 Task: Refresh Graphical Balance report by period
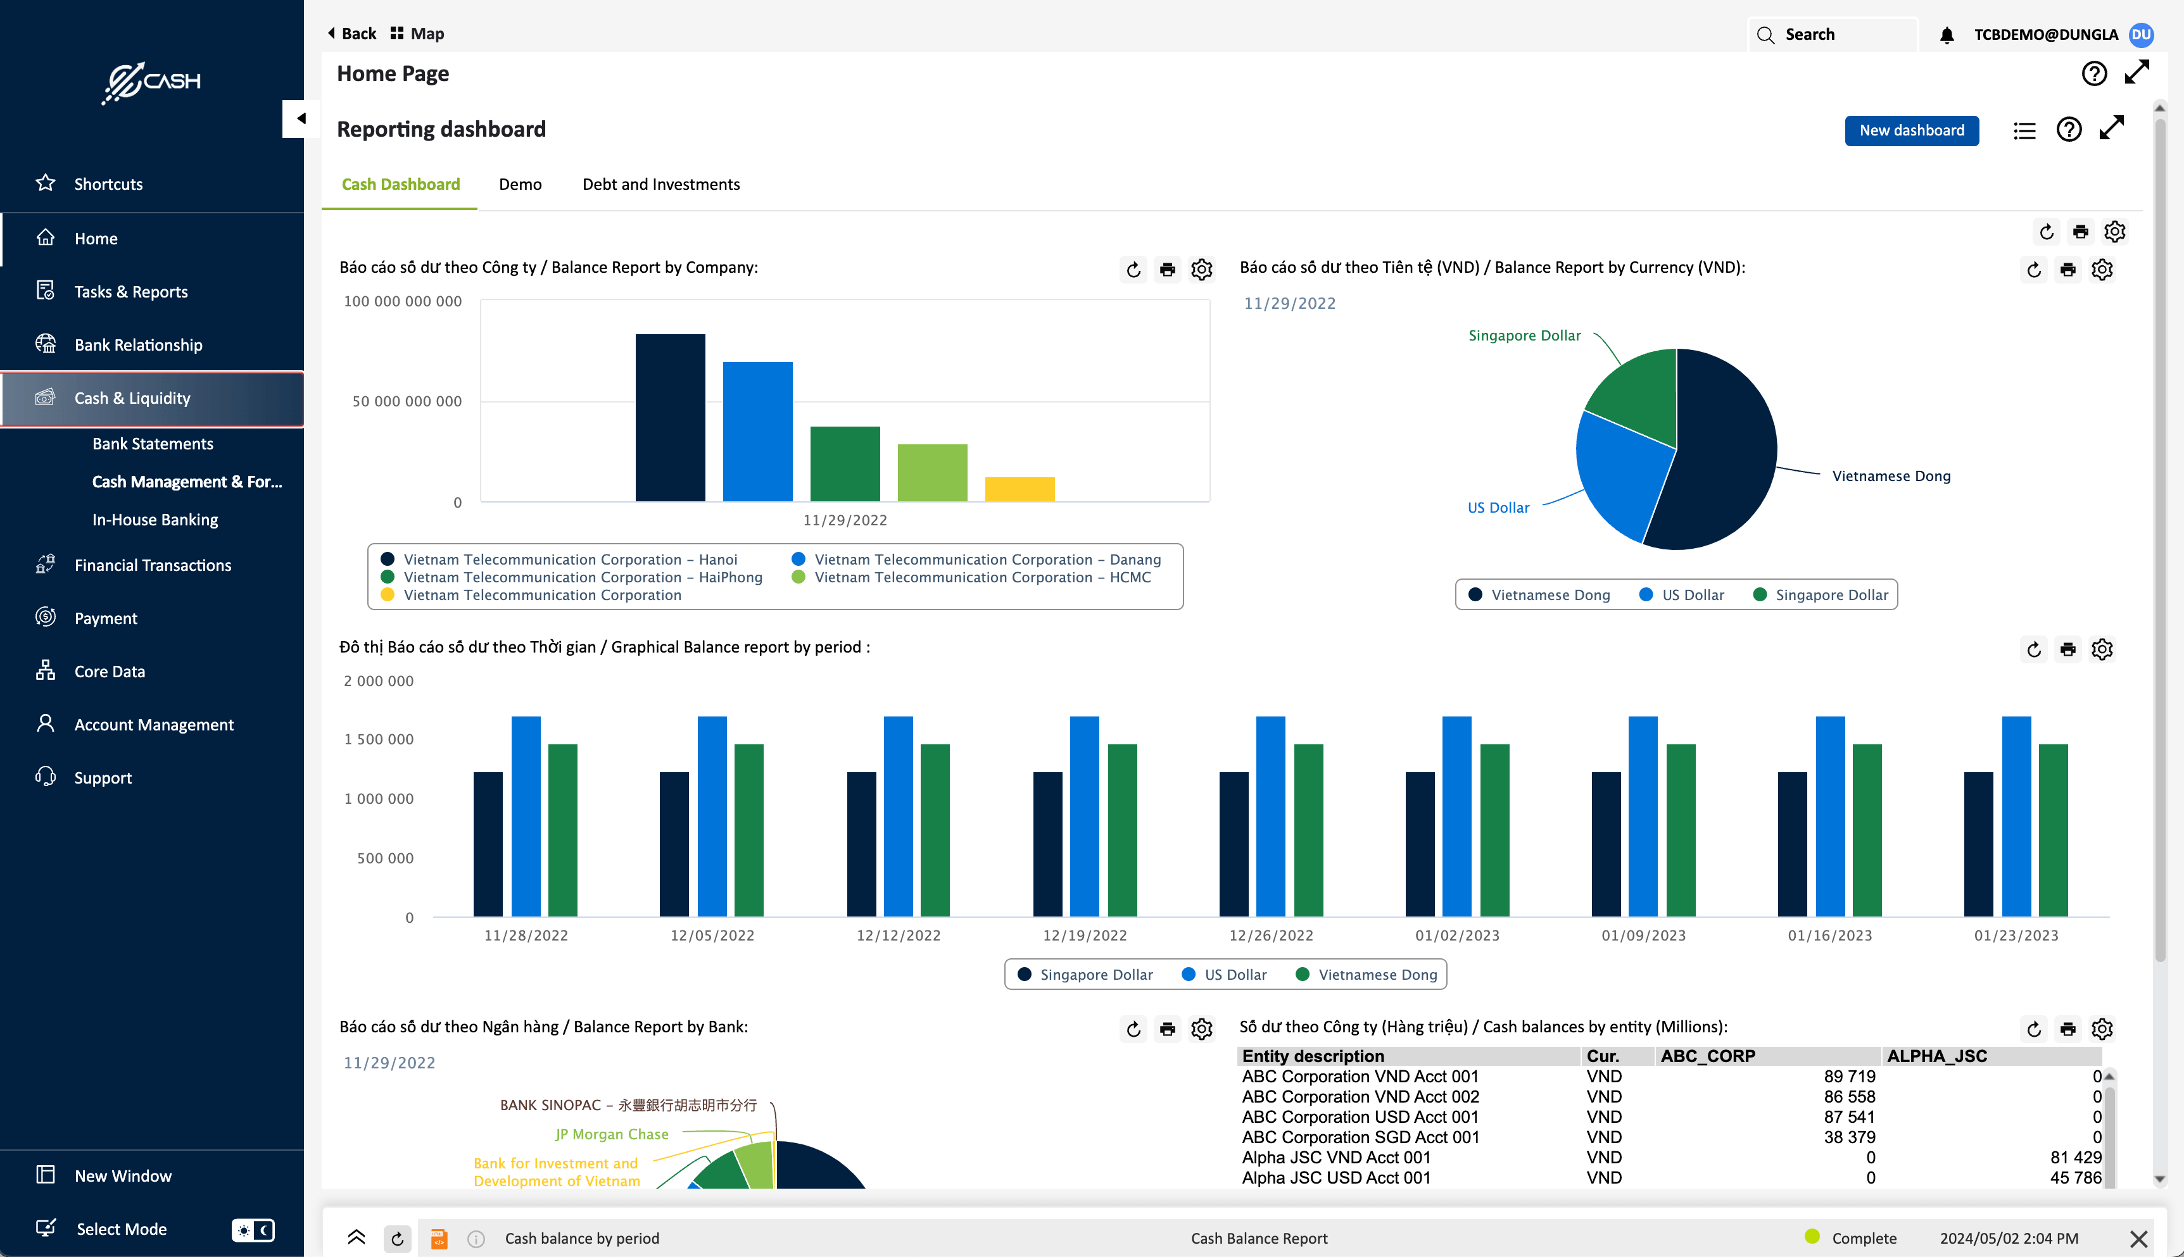point(2034,649)
